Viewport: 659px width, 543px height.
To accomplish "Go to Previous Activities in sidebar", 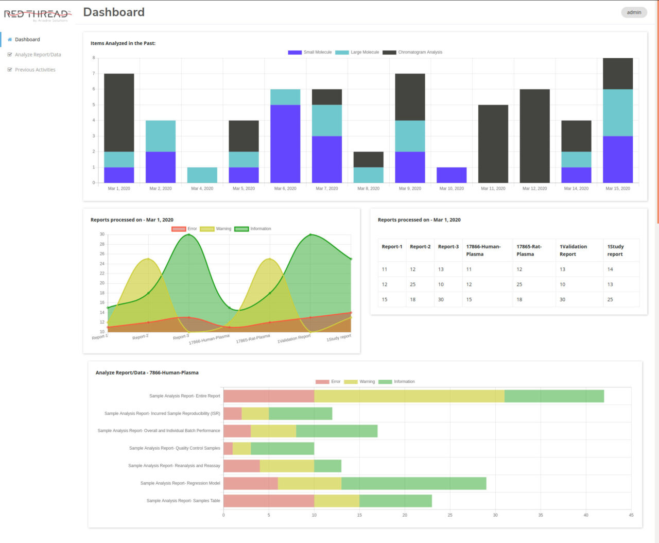I will coord(35,70).
